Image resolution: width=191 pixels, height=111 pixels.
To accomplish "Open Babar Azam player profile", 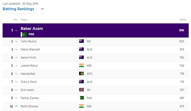I will [32, 28].
